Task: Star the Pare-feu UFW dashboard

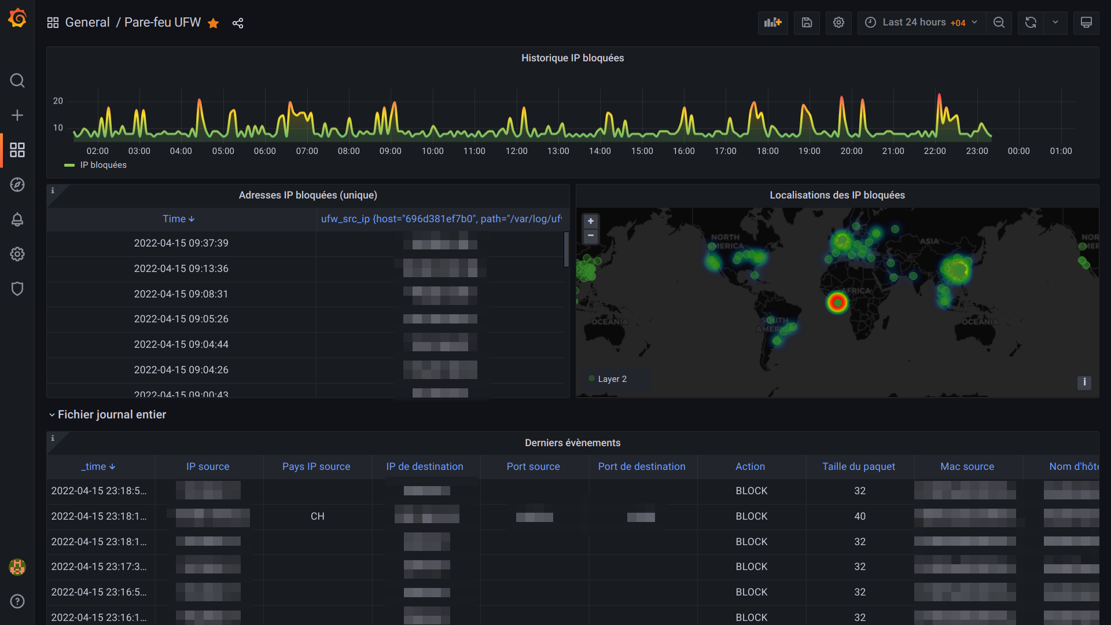Action: [214, 23]
